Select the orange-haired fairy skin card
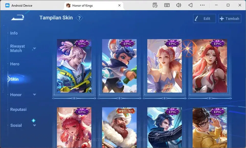The image size is (246, 148). [164, 66]
